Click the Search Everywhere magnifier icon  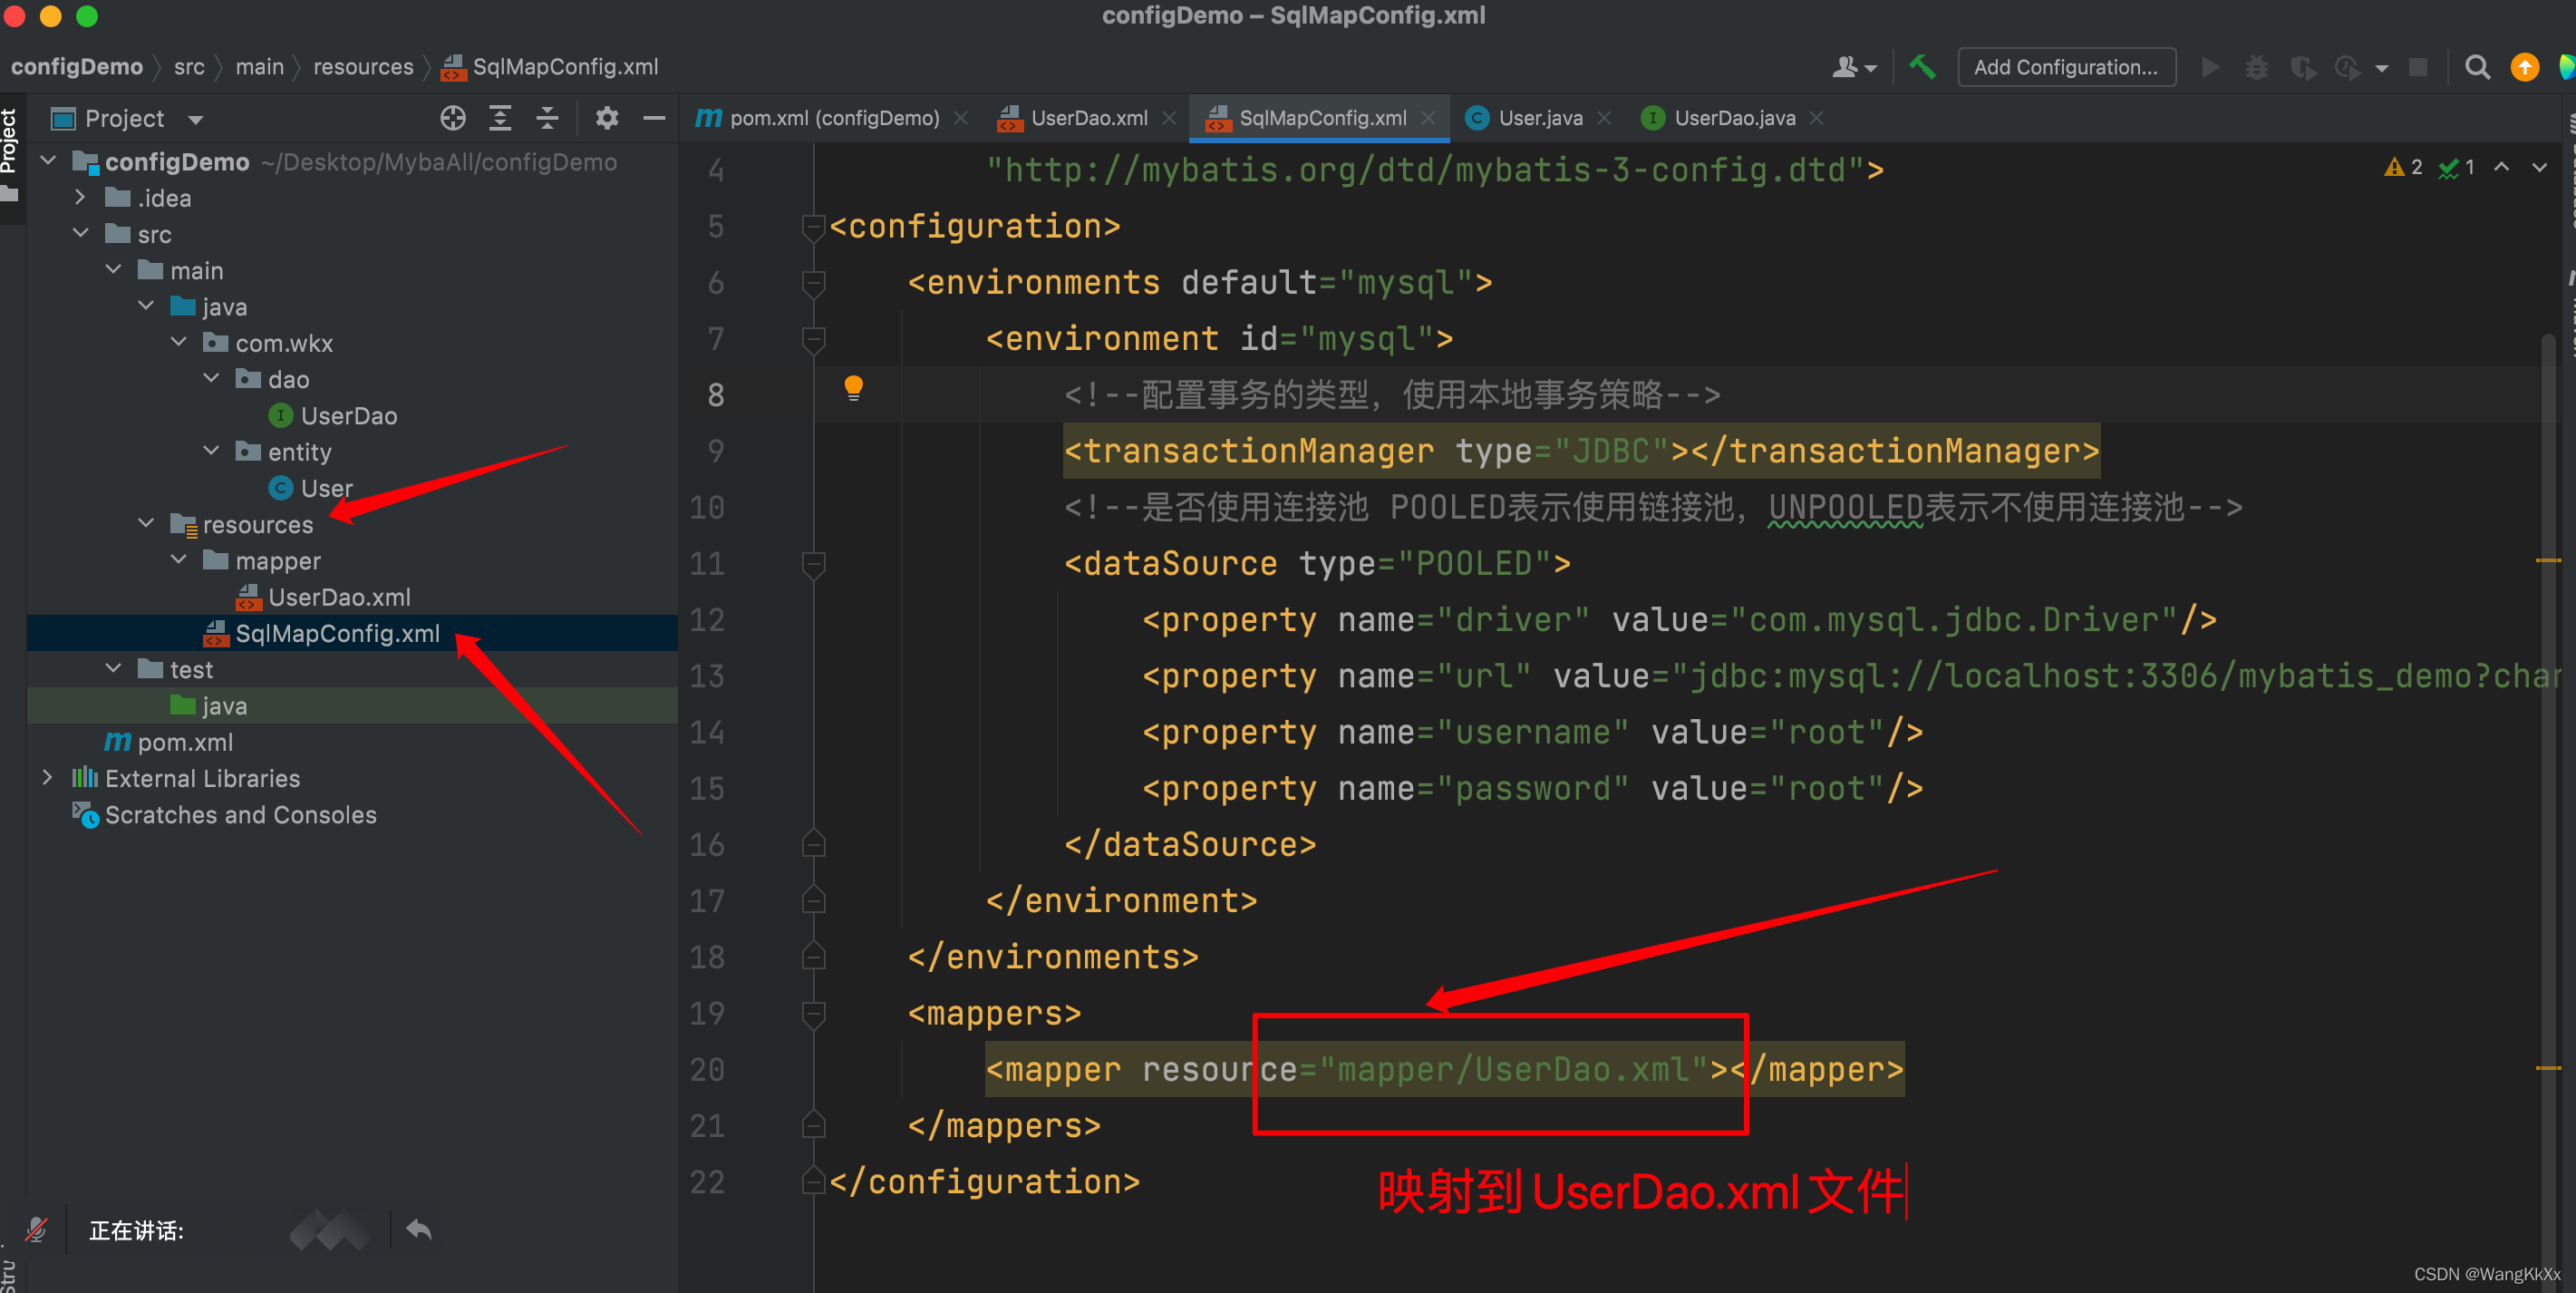[x=2476, y=67]
